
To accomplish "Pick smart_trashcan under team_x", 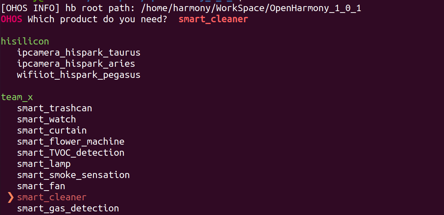I will (55, 108).
